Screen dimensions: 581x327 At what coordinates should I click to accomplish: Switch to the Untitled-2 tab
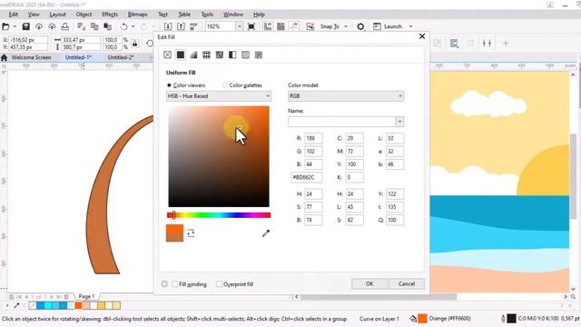(121, 57)
